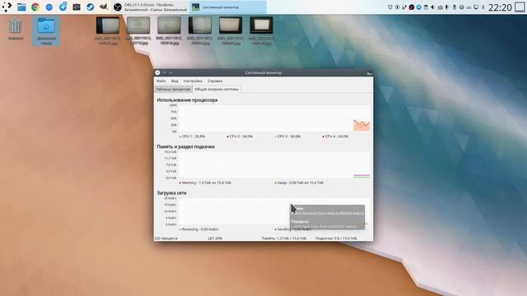Click the bird-shaped app icon in panel
The height and width of the screenshot is (296, 527).
104,7
